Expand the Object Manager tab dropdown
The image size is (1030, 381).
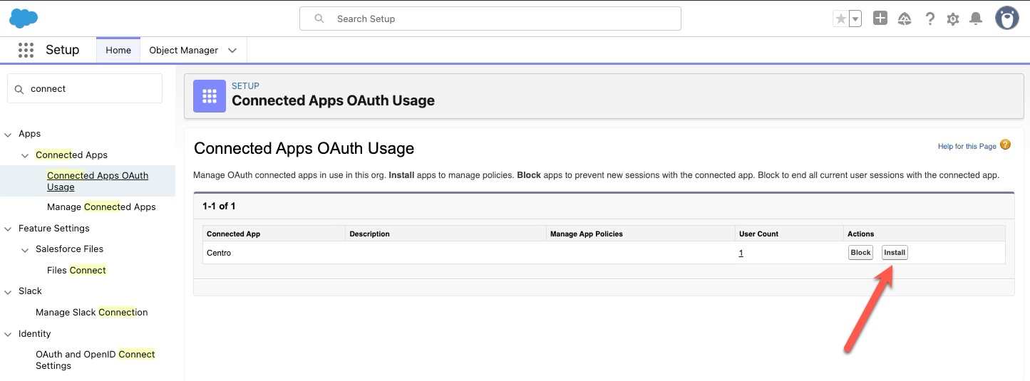(232, 51)
